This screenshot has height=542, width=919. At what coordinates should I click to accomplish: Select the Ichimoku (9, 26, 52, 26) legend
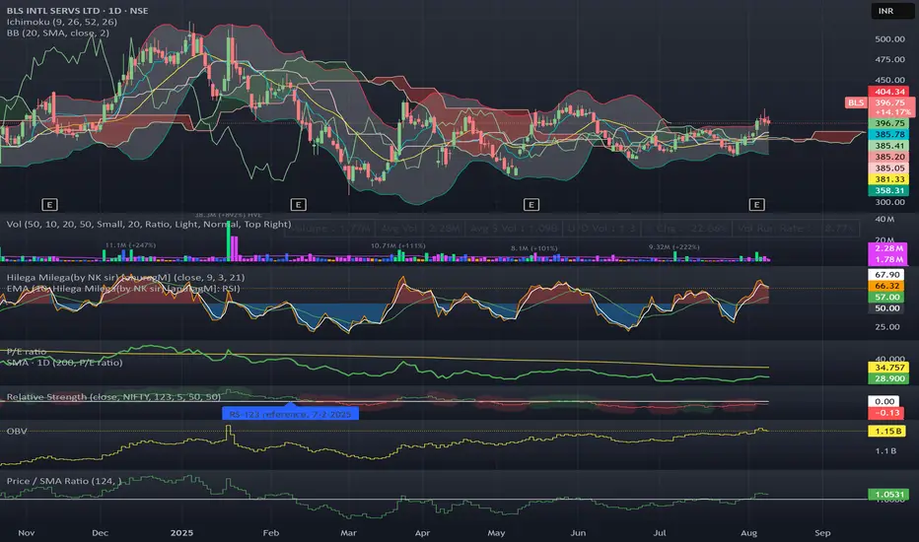tap(62, 22)
